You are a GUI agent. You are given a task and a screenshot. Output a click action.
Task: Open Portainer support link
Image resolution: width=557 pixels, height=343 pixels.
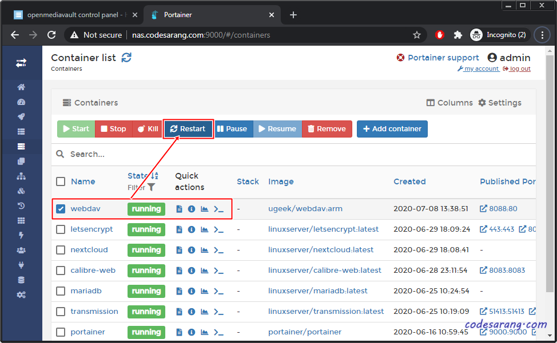[437, 58]
